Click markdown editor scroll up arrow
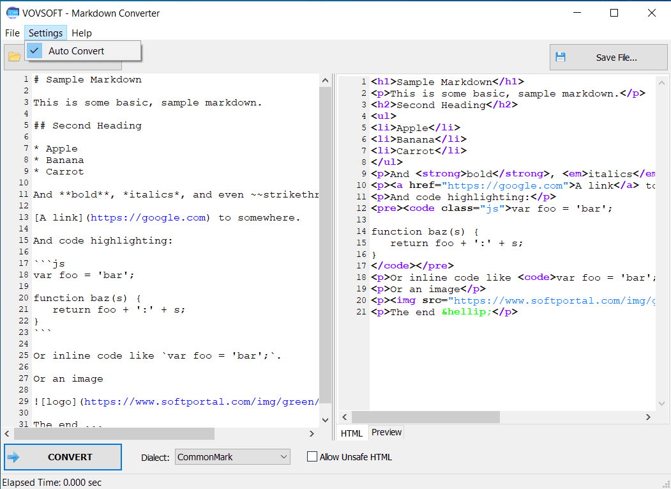This screenshot has height=489, width=671. tap(325, 80)
